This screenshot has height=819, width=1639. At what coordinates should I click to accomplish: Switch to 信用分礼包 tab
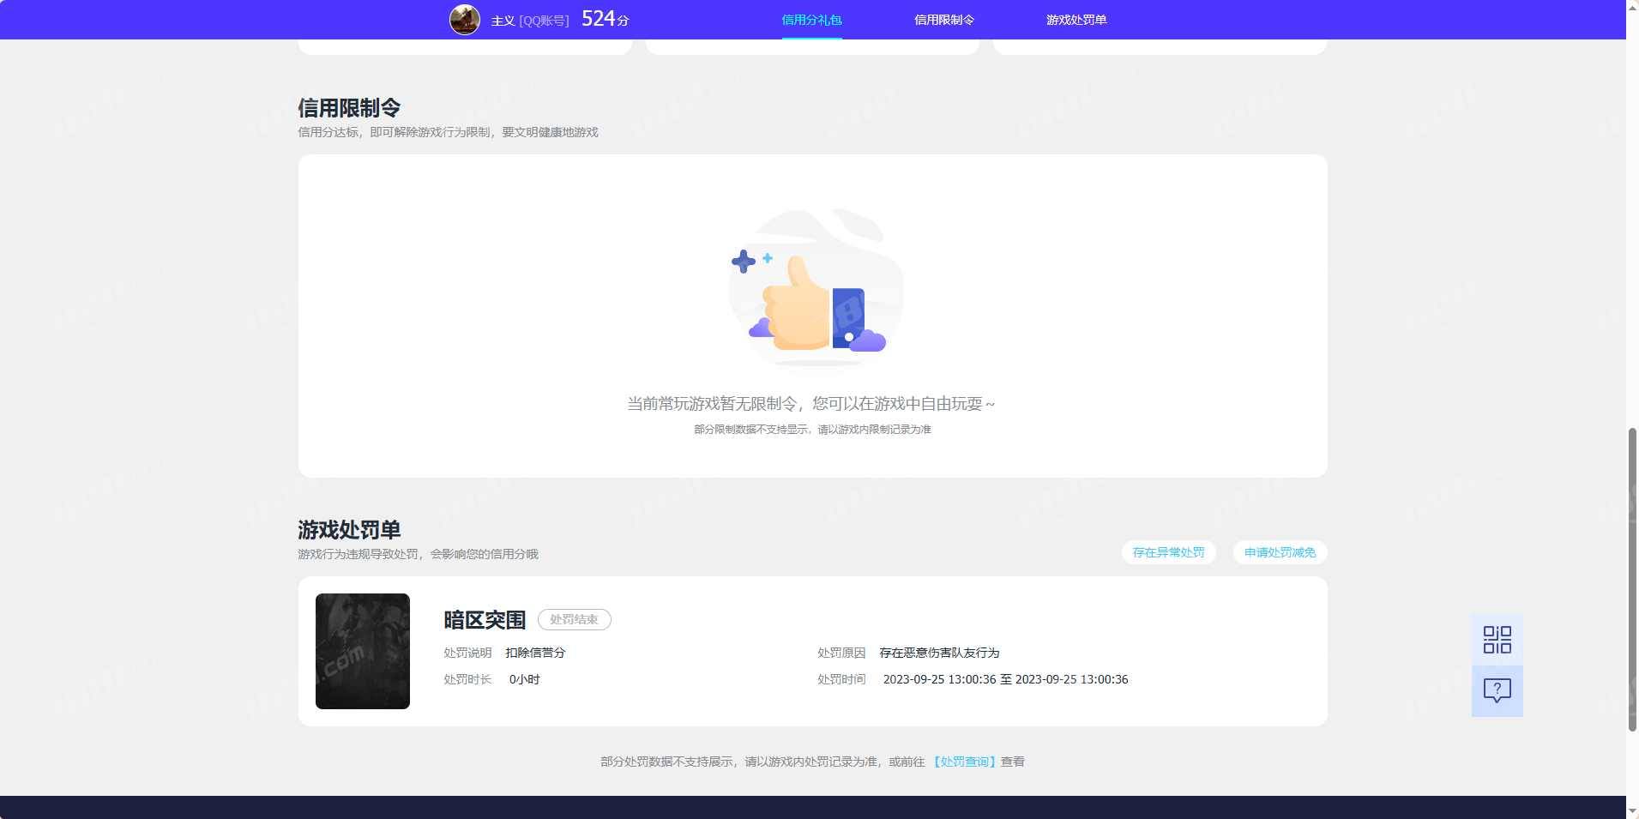(811, 20)
